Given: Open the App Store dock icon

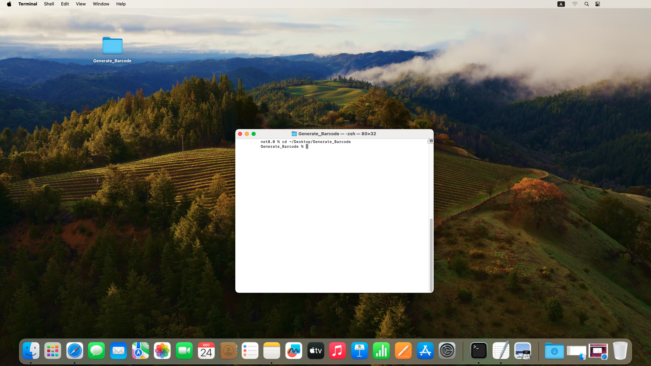Looking at the screenshot, I should [x=425, y=351].
